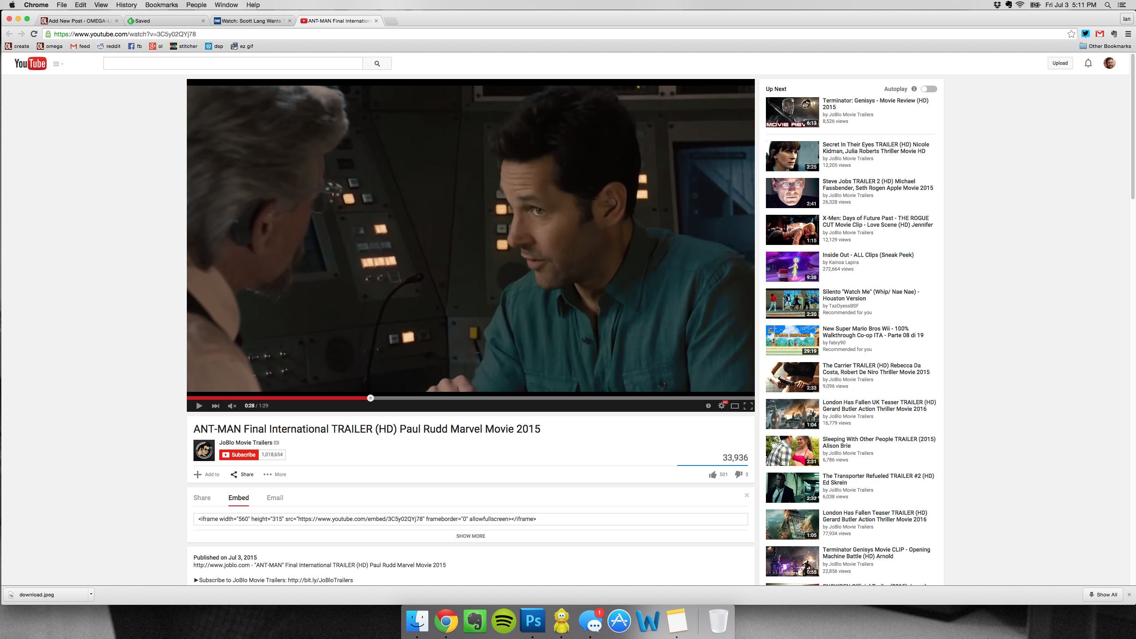Screen dimensions: 1136x639
Task: Open JoBlo Movie Trailers channel name
Action: [245, 442]
